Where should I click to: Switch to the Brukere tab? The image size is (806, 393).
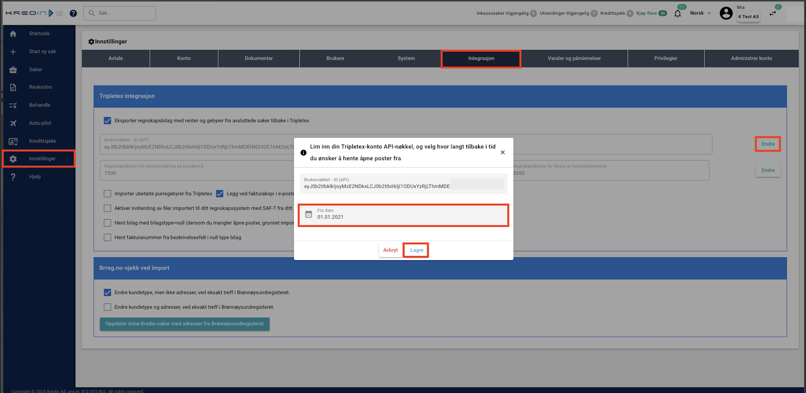click(335, 58)
